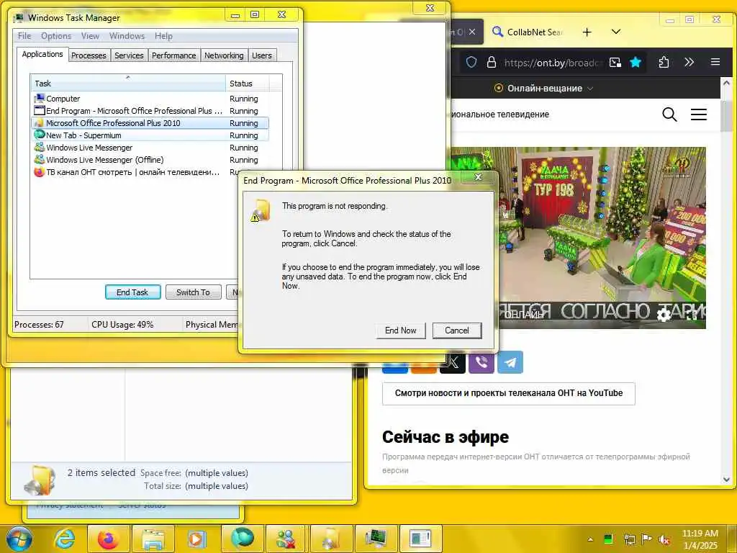This screenshot has width=737, height=553.
Task: Click the video fullscreen icon
Action: (691, 315)
